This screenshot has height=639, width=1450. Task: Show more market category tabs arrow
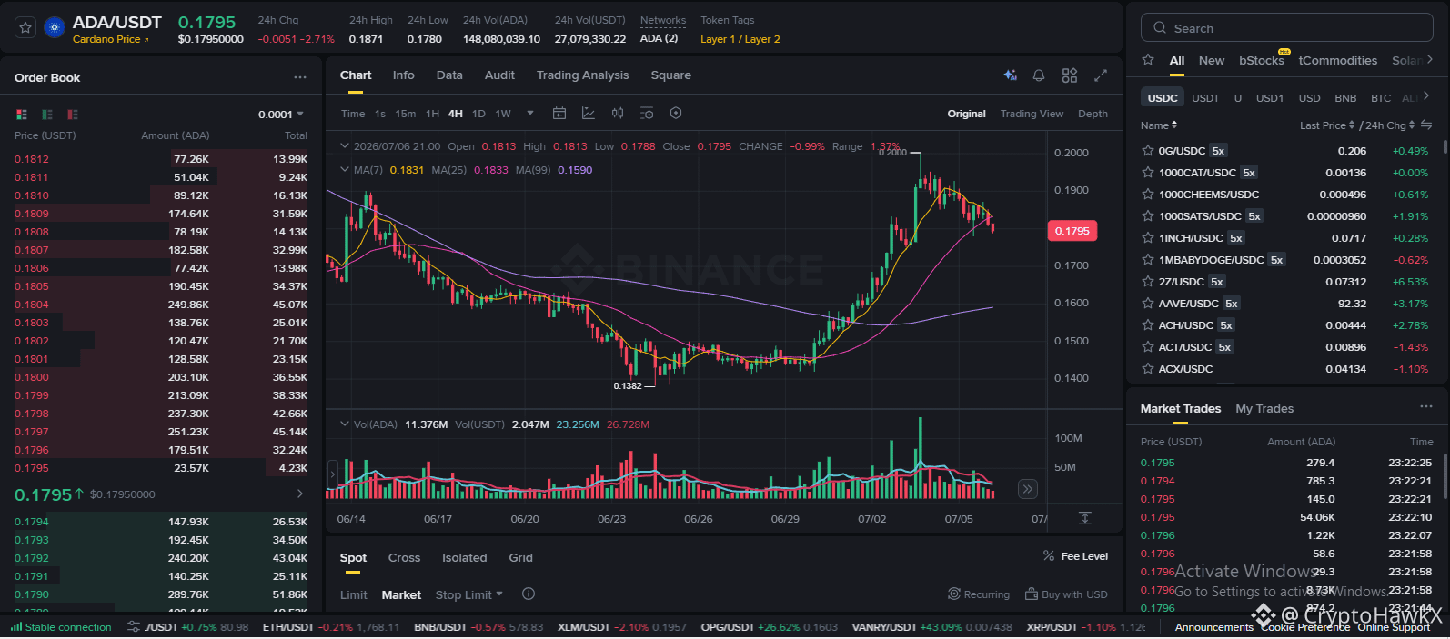[1430, 59]
